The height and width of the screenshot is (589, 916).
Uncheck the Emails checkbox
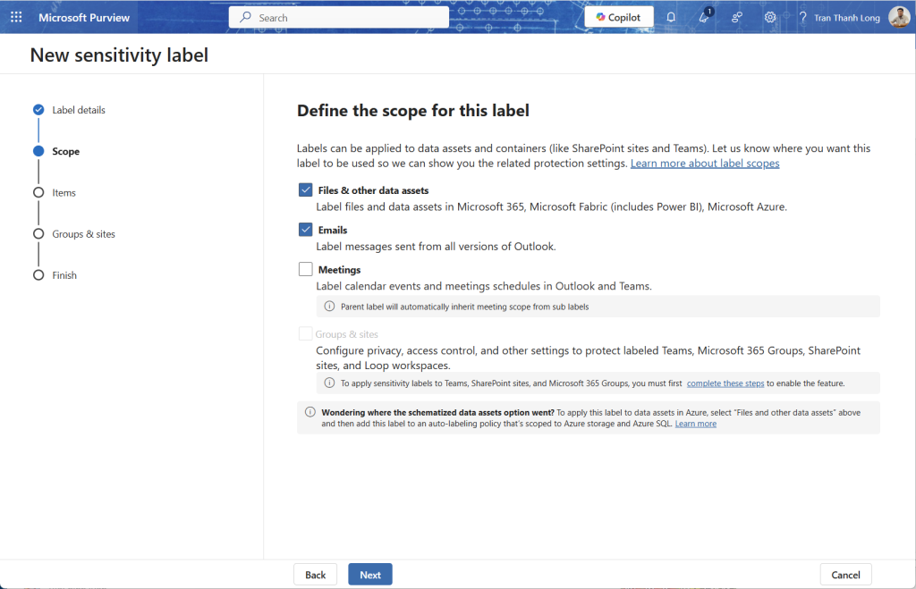pyautogui.click(x=306, y=230)
